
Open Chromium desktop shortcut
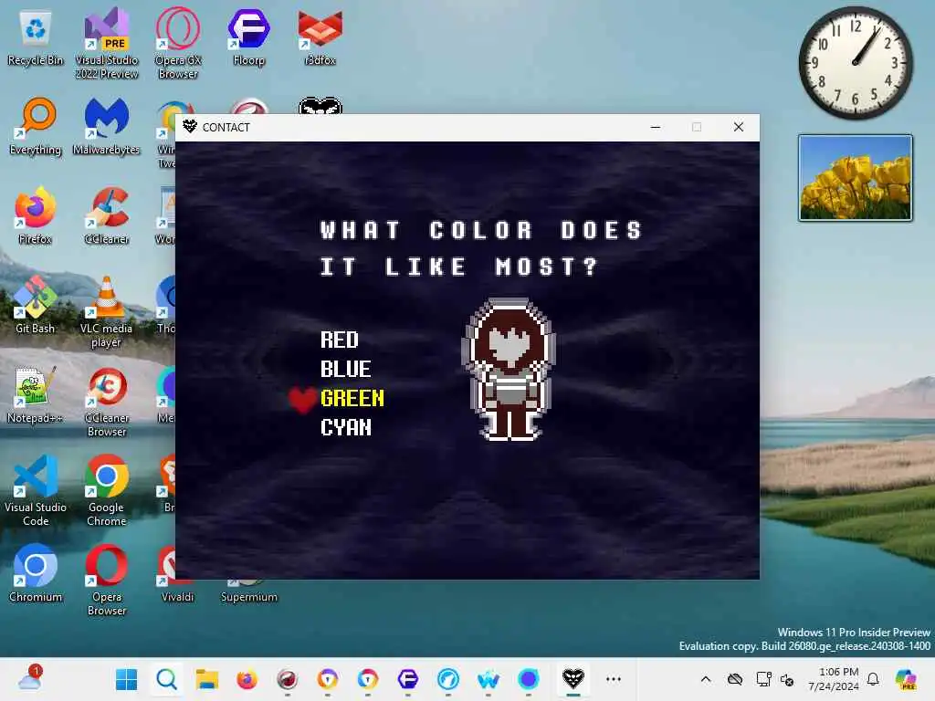tap(36, 574)
